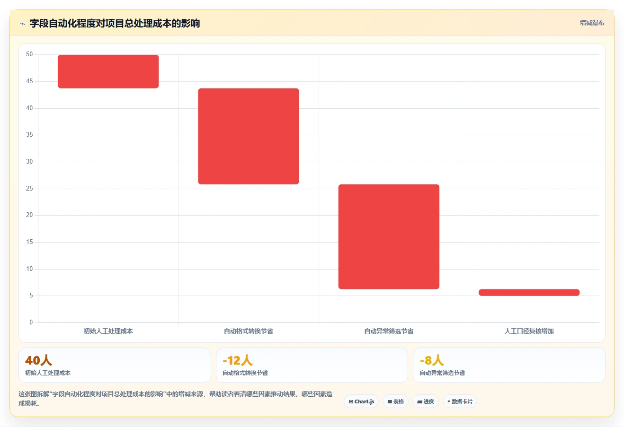The height and width of the screenshot is (427, 624).
Task: Click x-axis label 自动格式转换节省
Action: 249,331
